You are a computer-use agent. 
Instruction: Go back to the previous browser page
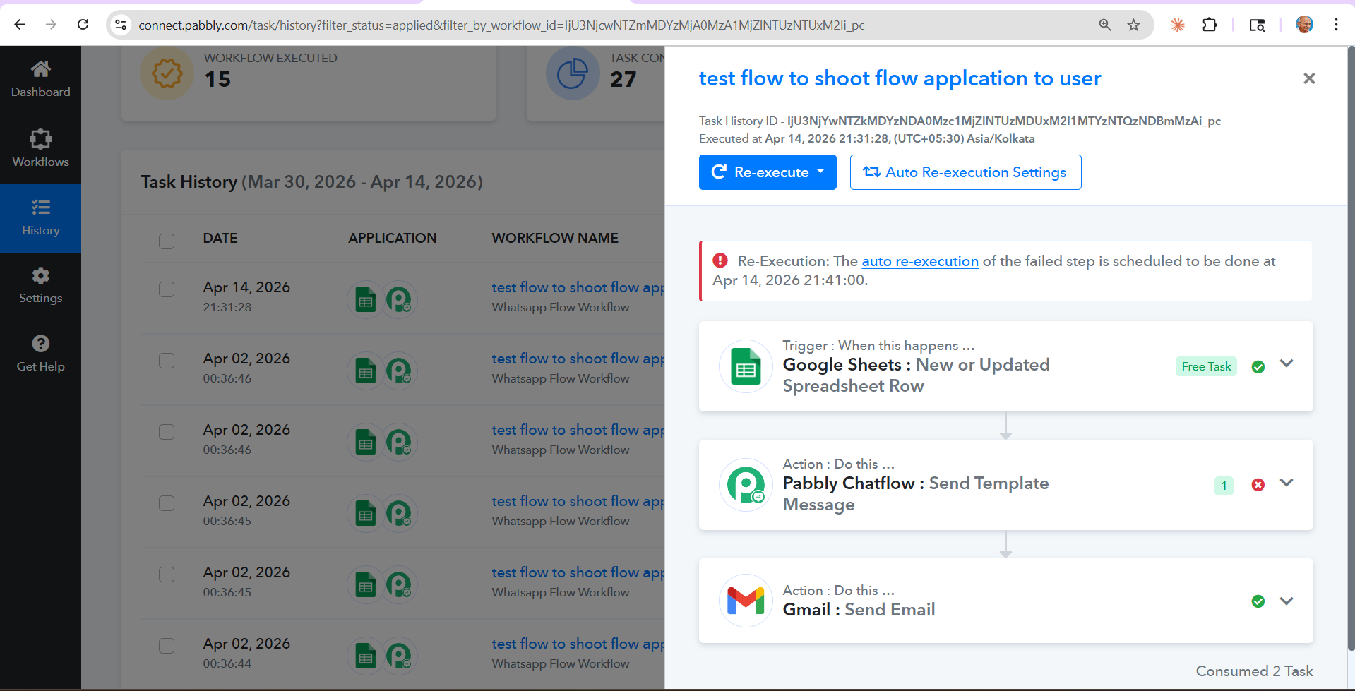pos(20,25)
